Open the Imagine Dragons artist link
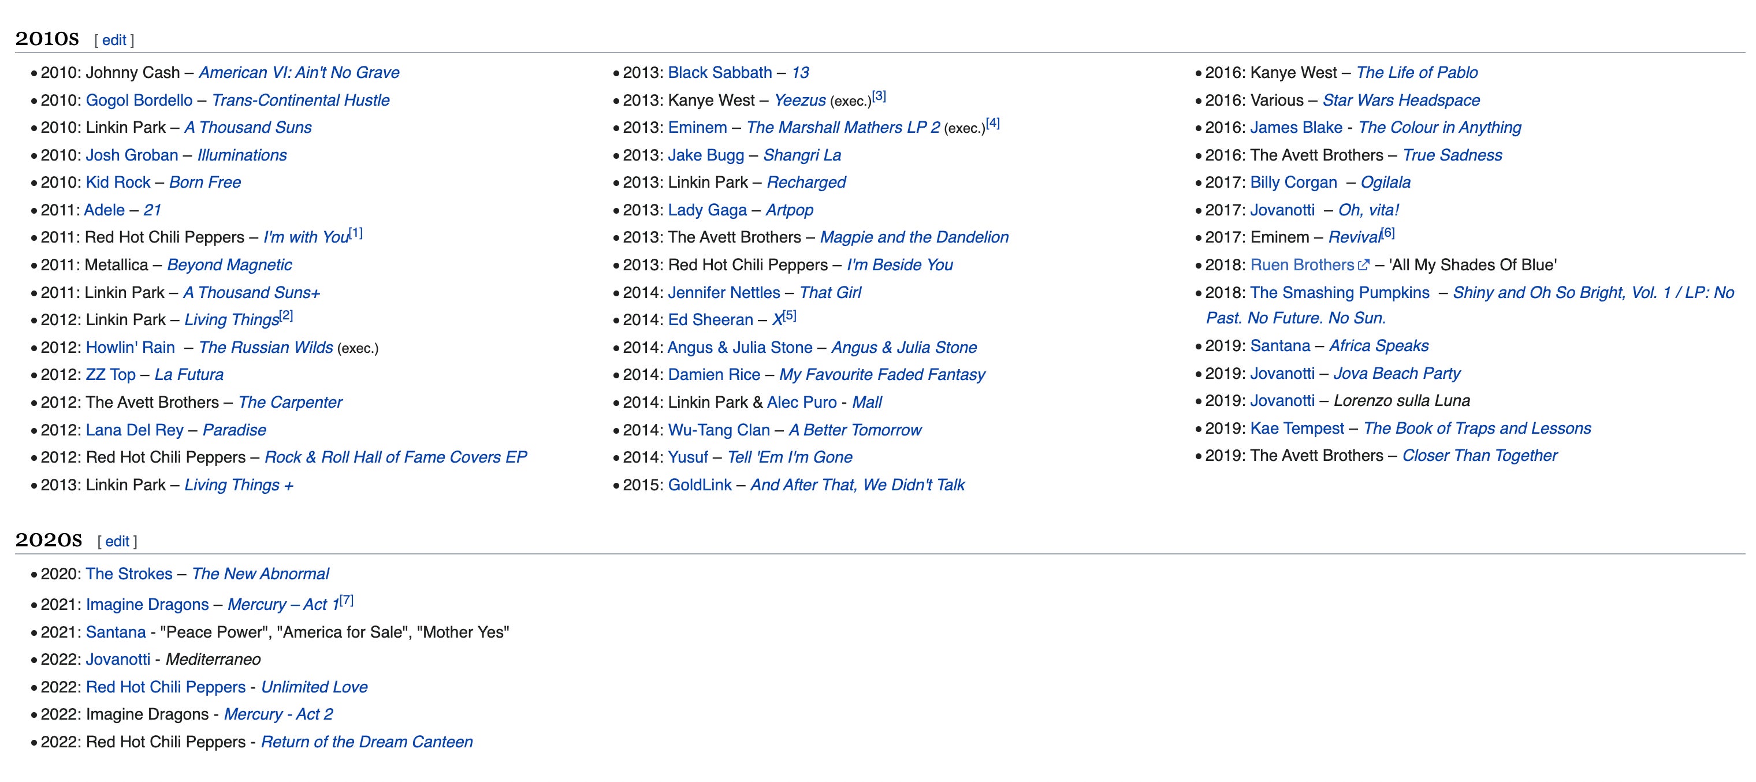1756x782 pixels. tap(147, 605)
